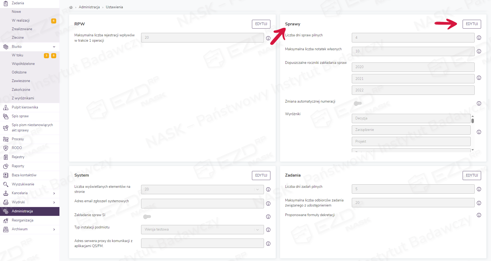The width and height of the screenshot is (491, 261).
Task: Collapse the Biurko menu section
Action: [x=54, y=47]
